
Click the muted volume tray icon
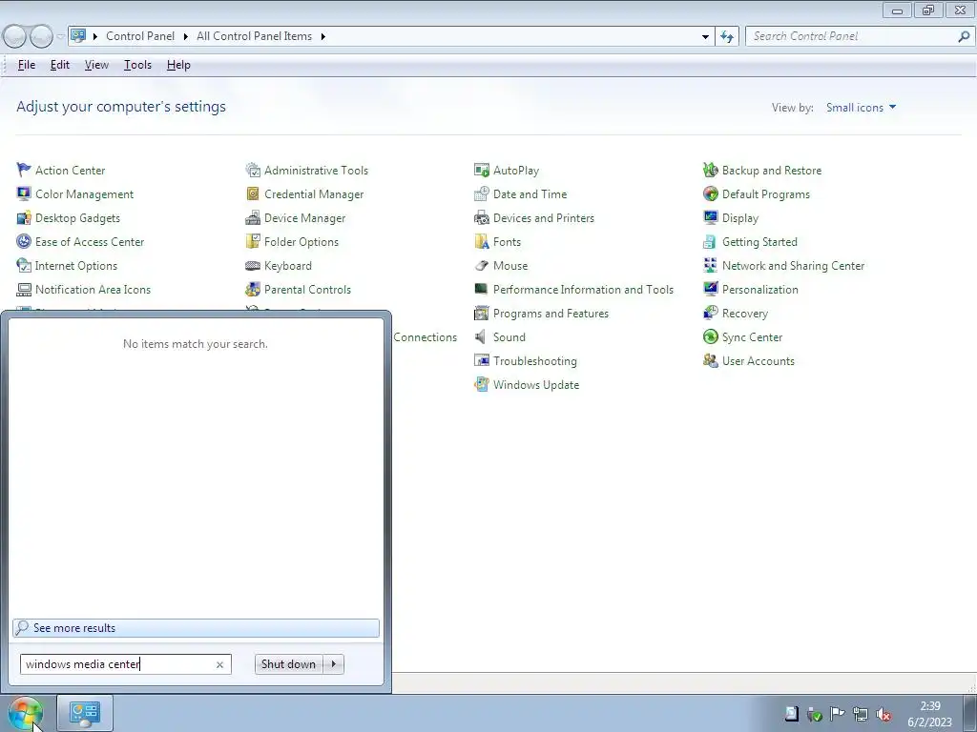[x=883, y=714]
